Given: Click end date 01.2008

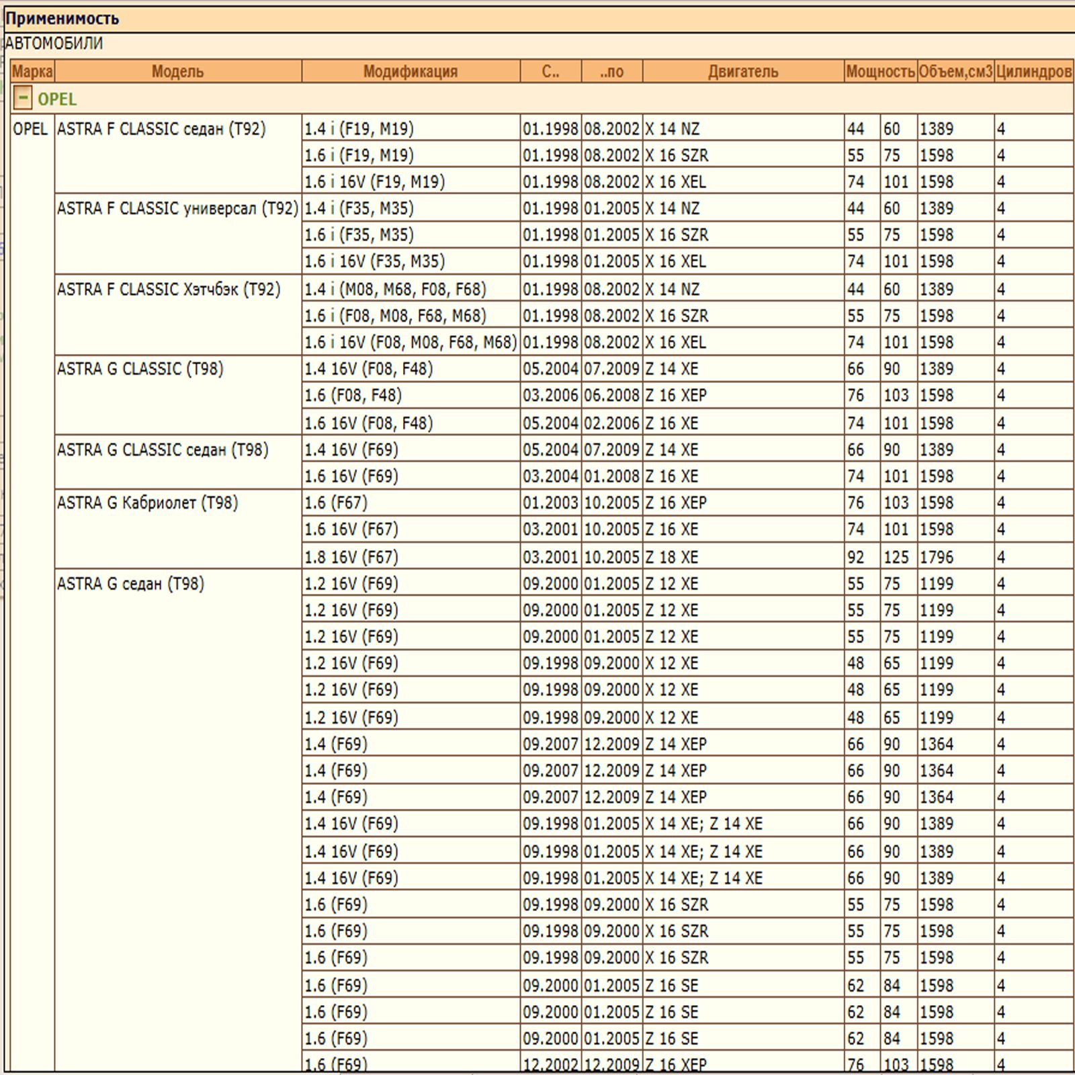Looking at the screenshot, I should (612, 476).
